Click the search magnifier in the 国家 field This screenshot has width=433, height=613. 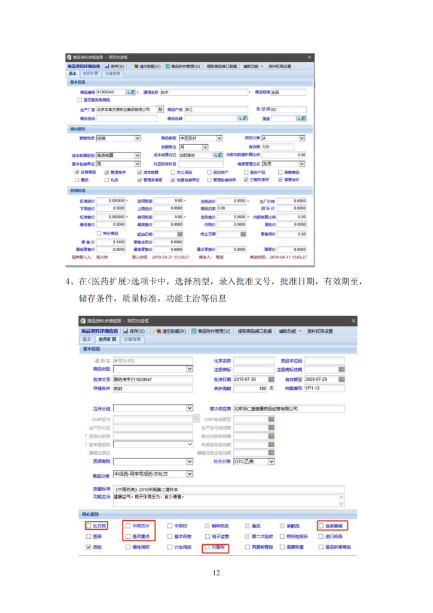[x=298, y=118]
